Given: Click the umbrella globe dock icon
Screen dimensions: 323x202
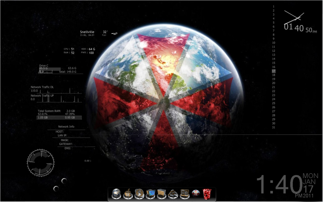Looking at the screenshot, I should pyautogui.click(x=196, y=194).
